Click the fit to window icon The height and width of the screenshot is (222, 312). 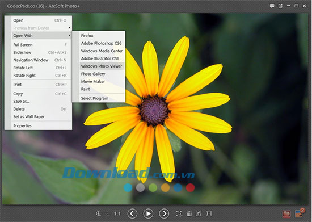pos(209,213)
